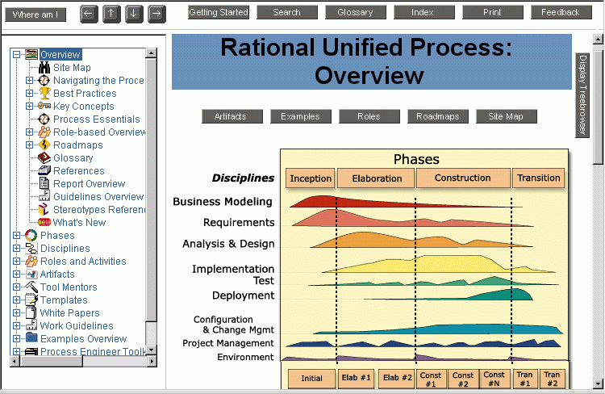Expand the Role-based Overview node
This screenshot has width=605, height=394.
29,132
